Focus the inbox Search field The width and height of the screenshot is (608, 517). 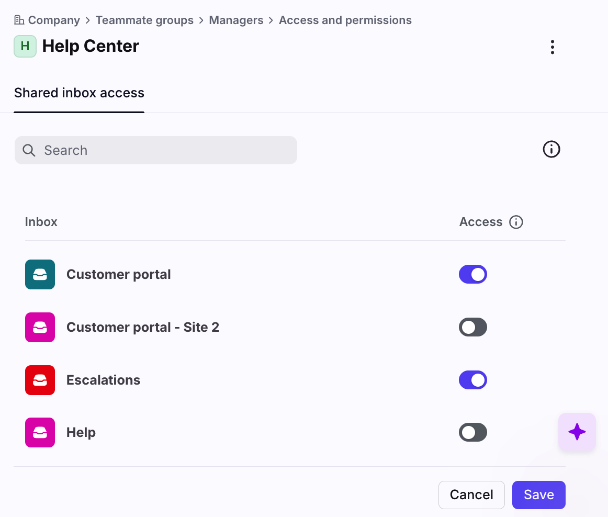pyautogui.click(x=156, y=150)
